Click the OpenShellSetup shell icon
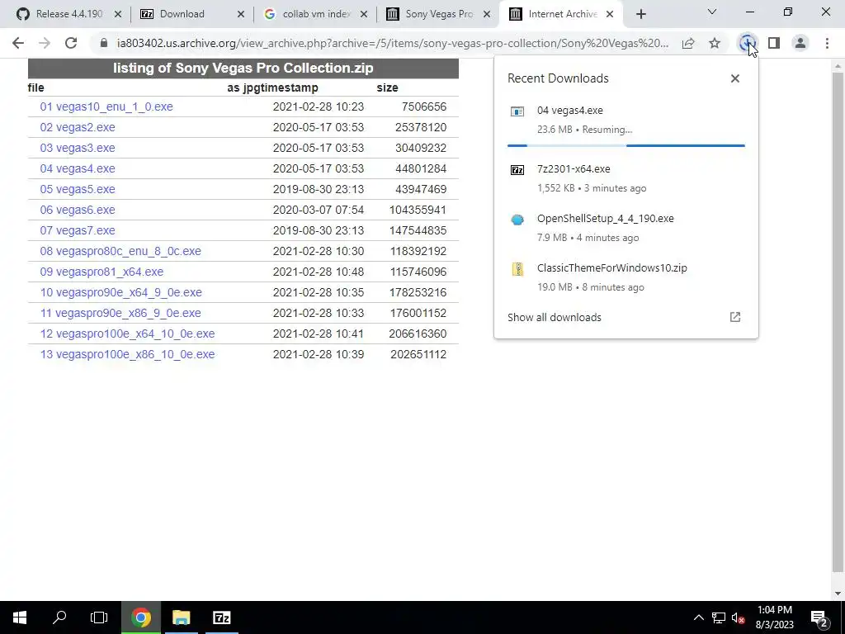 pos(517,220)
